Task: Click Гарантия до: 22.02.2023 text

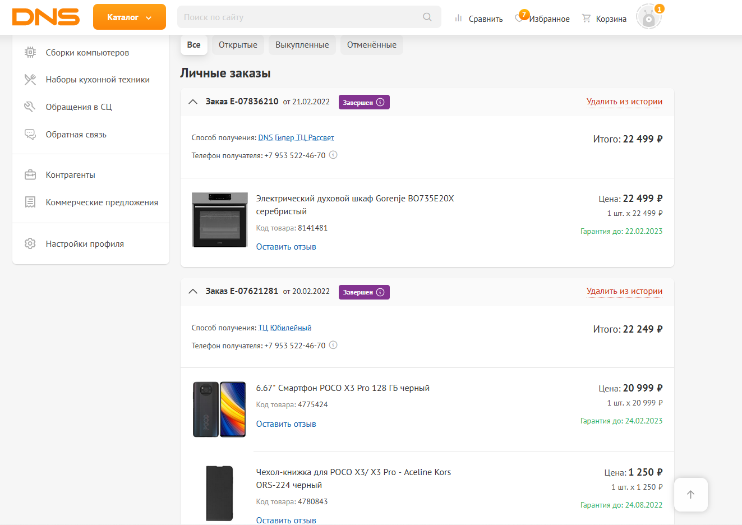Action: click(x=621, y=231)
